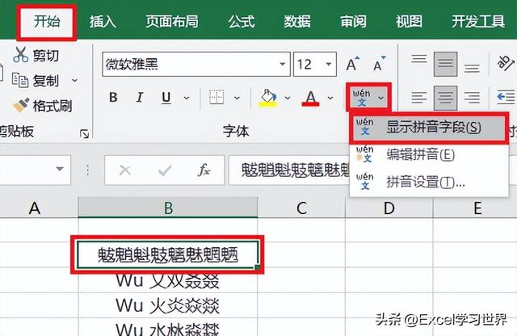Expand the borders dropdown arrow

(237, 98)
